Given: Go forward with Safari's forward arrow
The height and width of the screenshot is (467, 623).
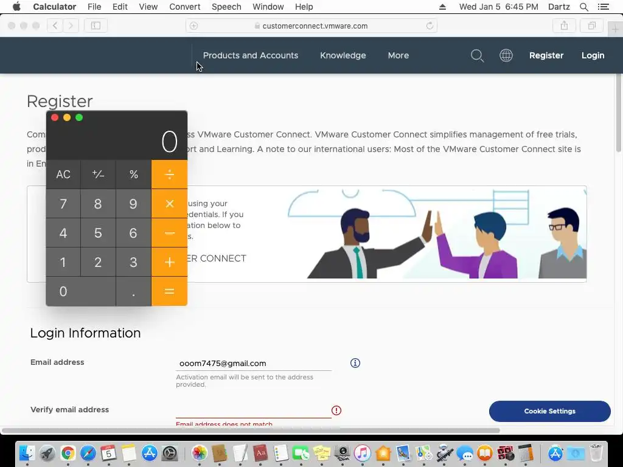Looking at the screenshot, I should [71, 26].
